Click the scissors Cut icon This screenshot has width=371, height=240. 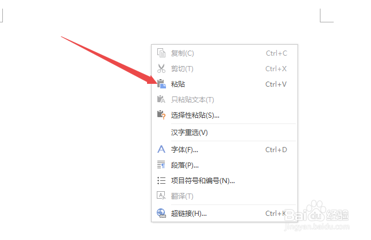161,68
